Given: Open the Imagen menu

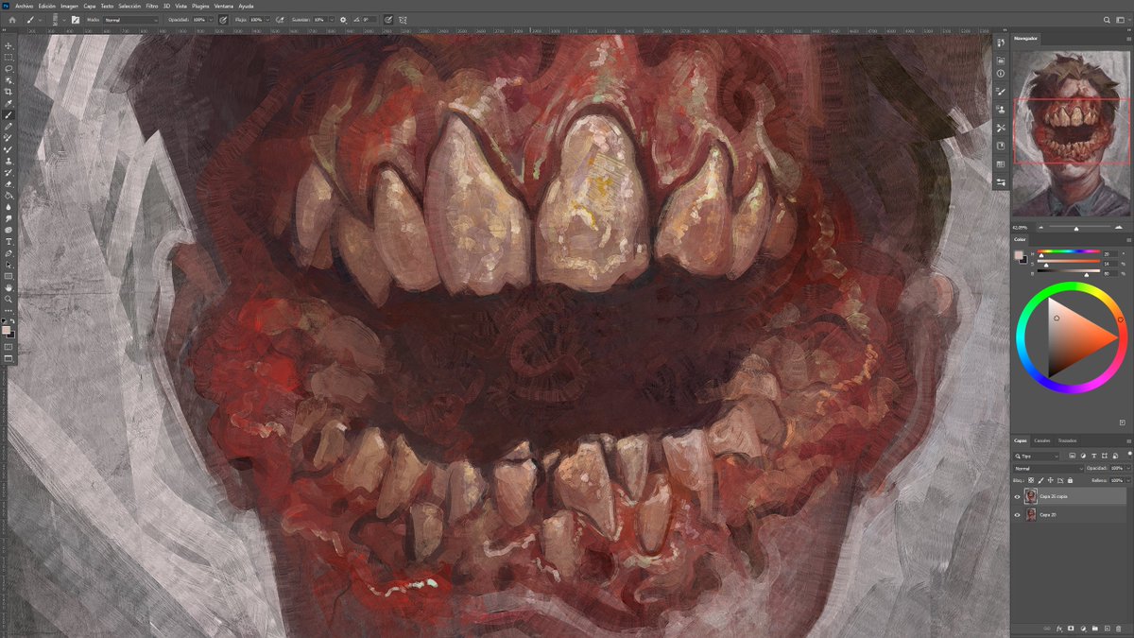Looking at the screenshot, I should coord(70,6).
